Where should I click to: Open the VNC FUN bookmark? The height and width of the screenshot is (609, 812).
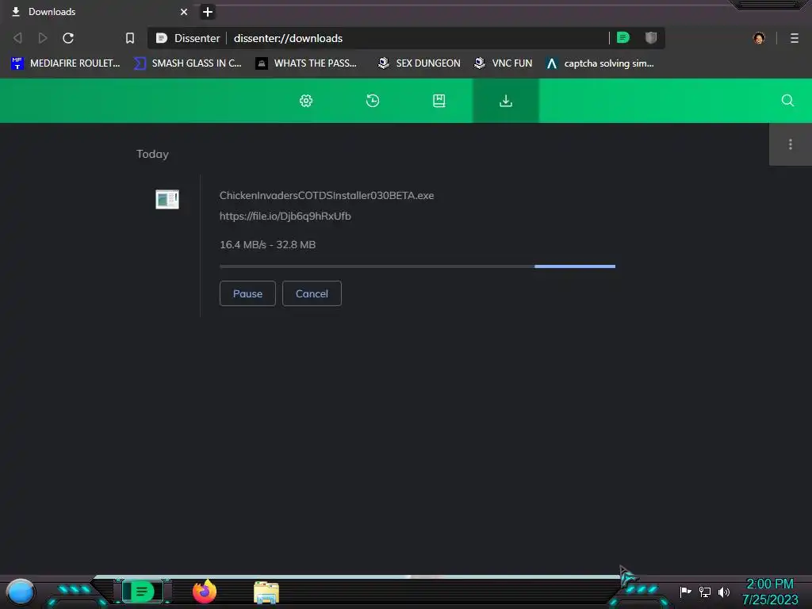click(504, 63)
